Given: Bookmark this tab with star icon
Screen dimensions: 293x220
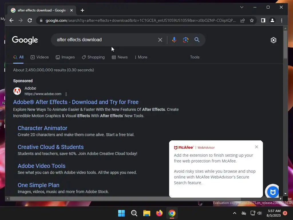Looking at the screenshot, I should point(252,20).
